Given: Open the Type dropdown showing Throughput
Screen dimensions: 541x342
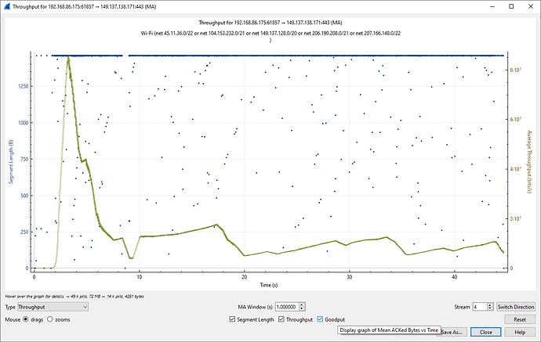Looking at the screenshot, I should [53, 308].
